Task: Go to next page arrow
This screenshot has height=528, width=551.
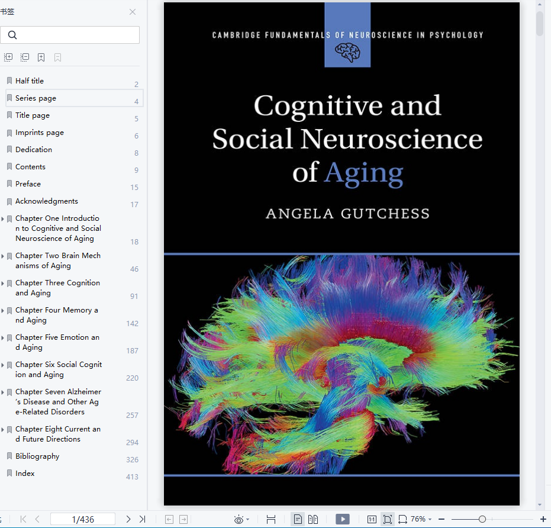Action: click(128, 519)
